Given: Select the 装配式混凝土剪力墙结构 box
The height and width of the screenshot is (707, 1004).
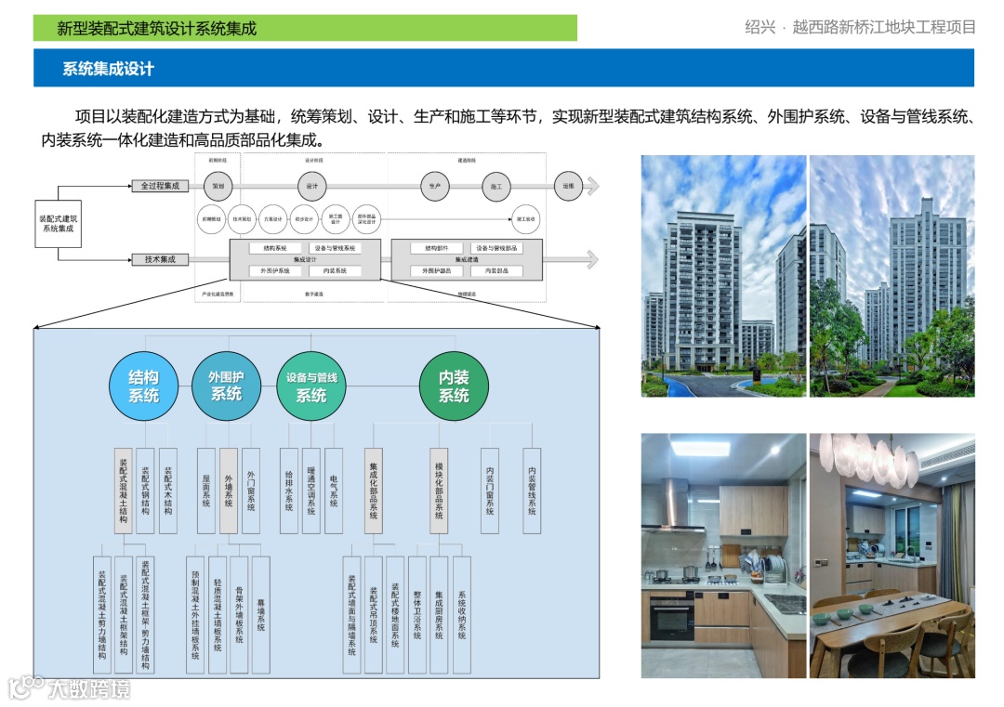Looking at the screenshot, I should tap(101, 615).
